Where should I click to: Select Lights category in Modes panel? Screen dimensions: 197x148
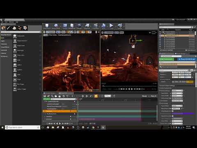click(3, 41)
